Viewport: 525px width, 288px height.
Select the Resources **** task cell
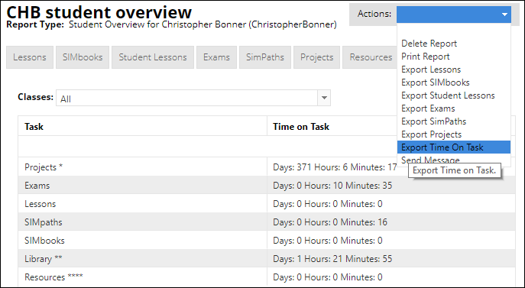pos(143,277)
